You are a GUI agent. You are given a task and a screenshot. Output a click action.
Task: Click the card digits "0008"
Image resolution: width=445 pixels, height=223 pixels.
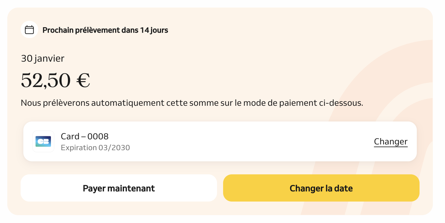click(x=98, y=137)
